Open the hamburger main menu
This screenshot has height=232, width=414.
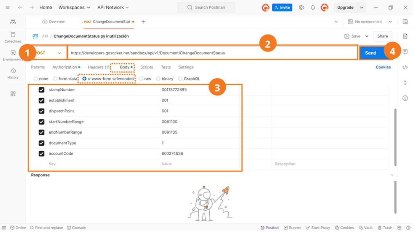pos(8,7)
